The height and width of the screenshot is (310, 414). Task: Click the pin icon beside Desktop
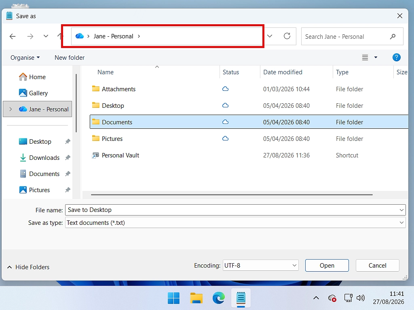point(68,142)
